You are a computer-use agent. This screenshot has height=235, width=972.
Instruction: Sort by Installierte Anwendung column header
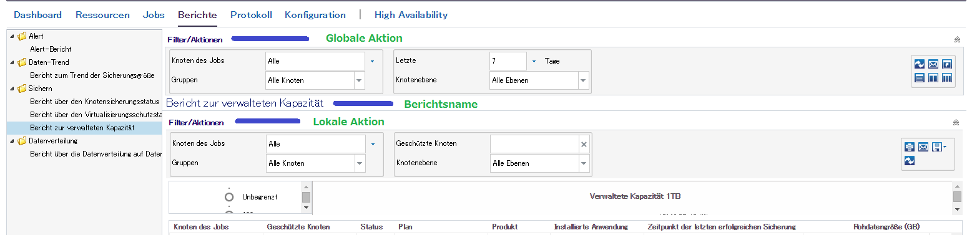coord(591,227)
